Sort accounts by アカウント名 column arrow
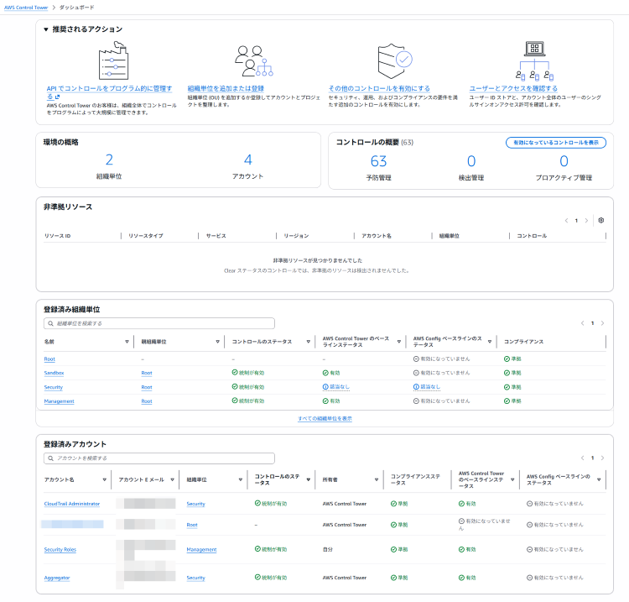Viewport: 629px width, 602px height. pos(104,480)
